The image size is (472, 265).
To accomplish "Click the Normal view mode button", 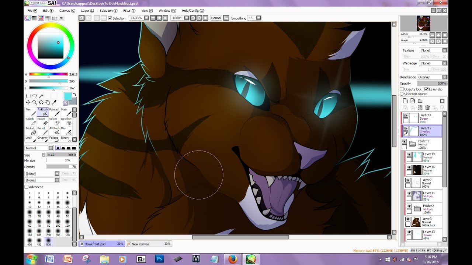I will [216, 18].
